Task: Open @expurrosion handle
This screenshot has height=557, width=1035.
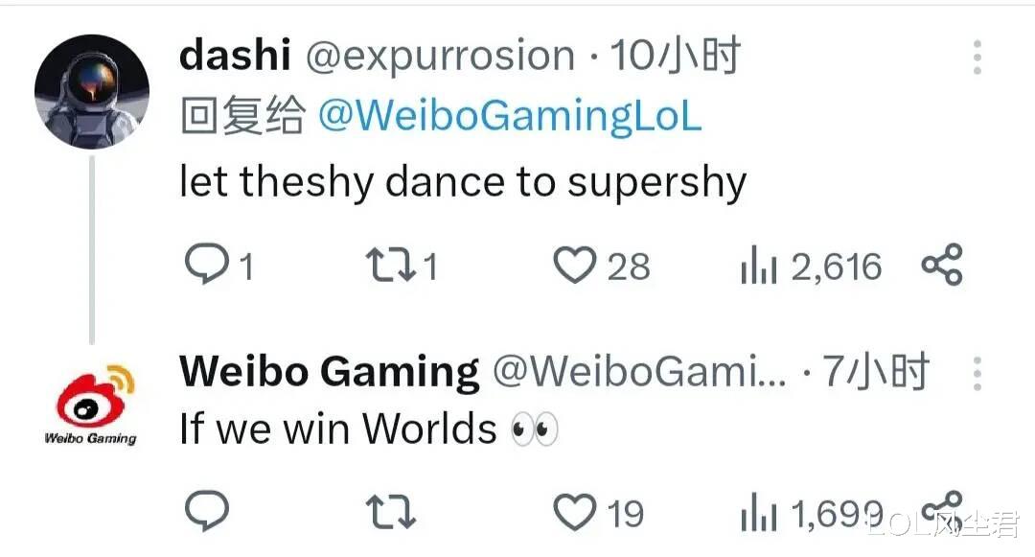Action: pos(440,57)
